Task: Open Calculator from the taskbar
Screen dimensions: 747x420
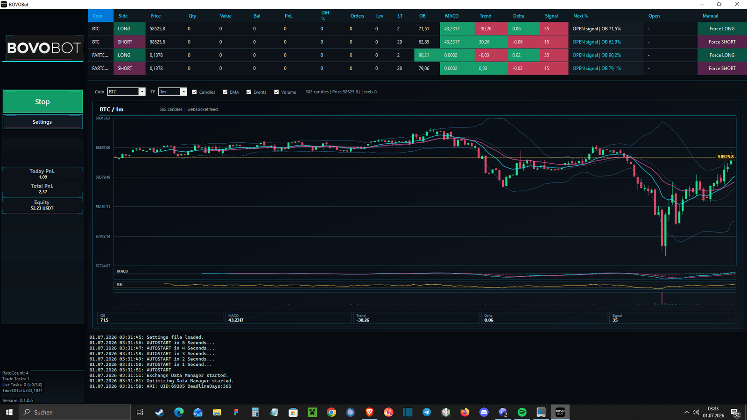Action: (255, 413)
